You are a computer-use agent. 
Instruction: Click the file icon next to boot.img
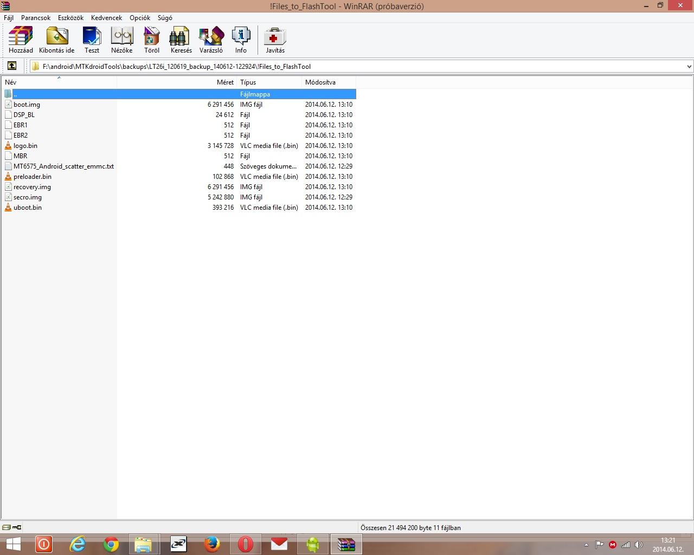[x=8, y=104]
